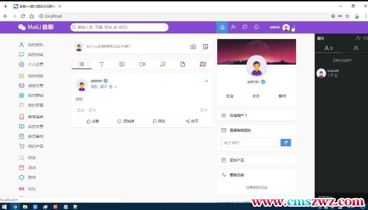This screenshot has height=210, width=368.
Task: Select the video post type icon
Action: click(x=142, y=64)
